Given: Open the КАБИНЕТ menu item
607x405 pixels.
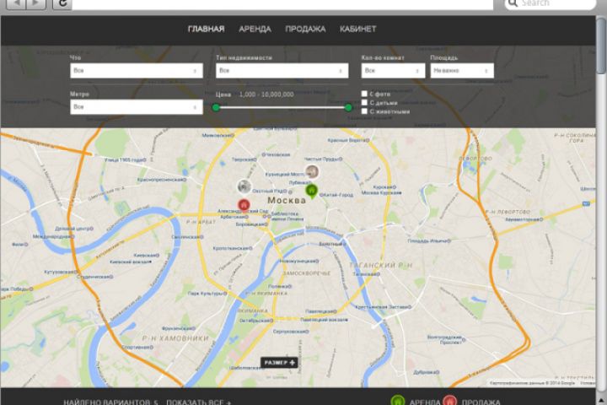Looking at the screenshot, I should pyautogui.click(x=357, y=29).
